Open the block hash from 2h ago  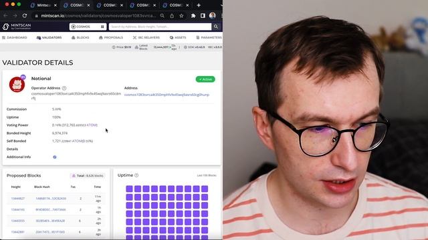pos(50,221)
